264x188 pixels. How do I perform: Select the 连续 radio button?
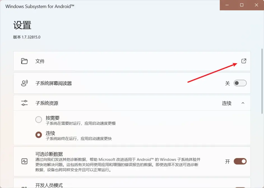point(39,135)
